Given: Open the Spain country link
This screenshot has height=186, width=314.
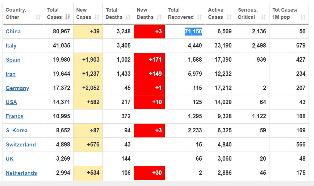Looking at the screenshot, I should (13, 60).
